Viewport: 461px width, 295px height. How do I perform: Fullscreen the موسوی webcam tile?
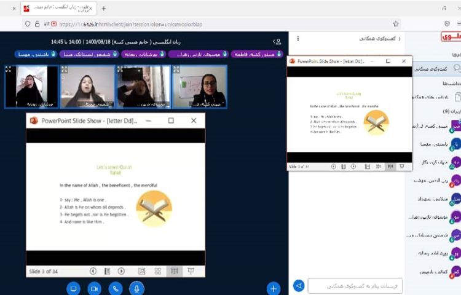coord(120,69)
